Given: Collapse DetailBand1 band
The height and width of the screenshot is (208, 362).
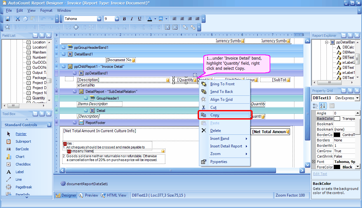Looking at the screenshot, I should (x=63, y=54).
